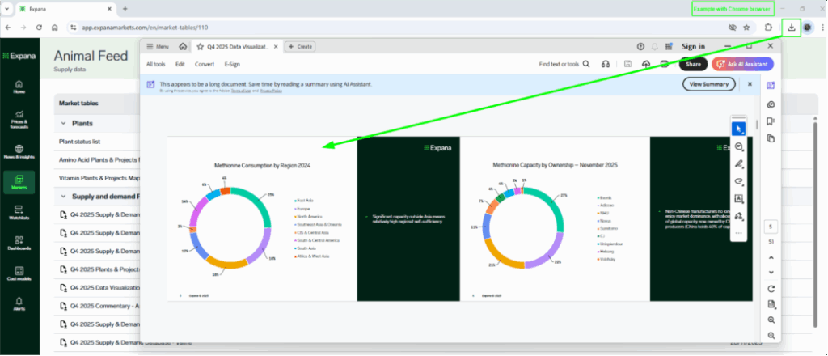
Task: Select the arrow selection tool in Acrobat
Action: pyautogui.click(x=737, y=129)
